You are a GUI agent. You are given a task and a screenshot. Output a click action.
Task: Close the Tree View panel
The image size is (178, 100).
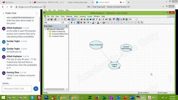tap(67, 26)
